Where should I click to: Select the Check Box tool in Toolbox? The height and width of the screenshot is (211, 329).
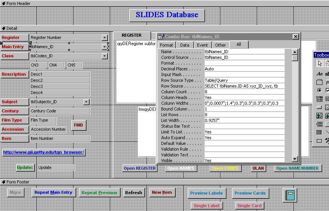coord(327,90)
